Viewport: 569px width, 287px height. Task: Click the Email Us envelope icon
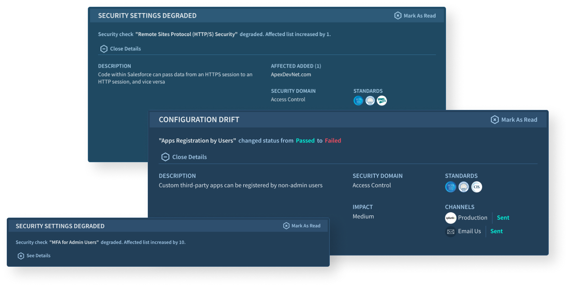[451, 232]
